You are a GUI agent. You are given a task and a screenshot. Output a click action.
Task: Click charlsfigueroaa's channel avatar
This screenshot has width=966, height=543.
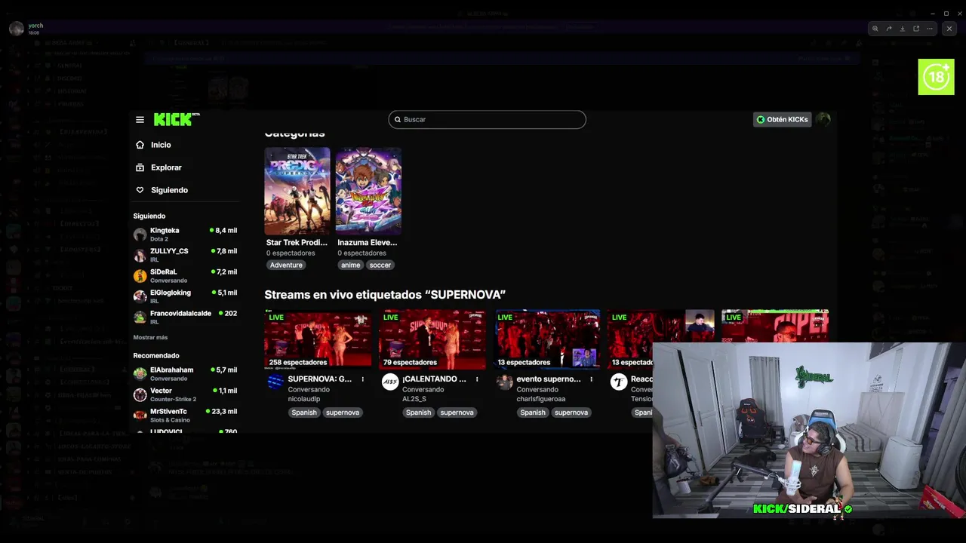point(504,382)
